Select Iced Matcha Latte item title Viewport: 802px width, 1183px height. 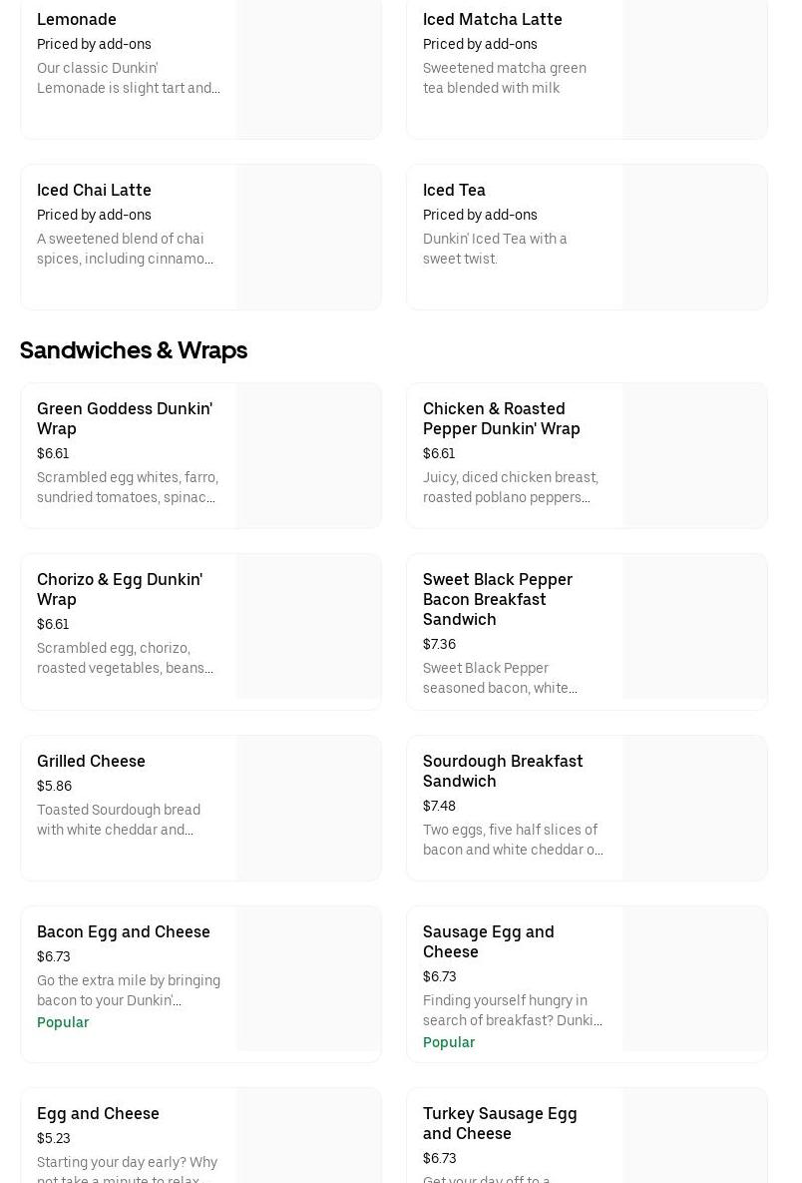click(492, 19)
